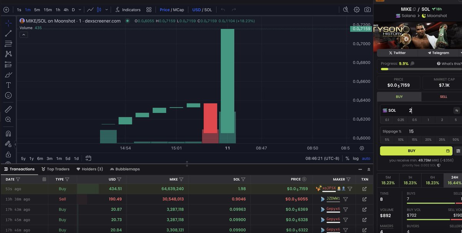Image resolution: width=462 pixels, height=233 pixels.
Task: Collapse the indicator legend chevron
Action: pyautogui.click(x=23, y=35)
